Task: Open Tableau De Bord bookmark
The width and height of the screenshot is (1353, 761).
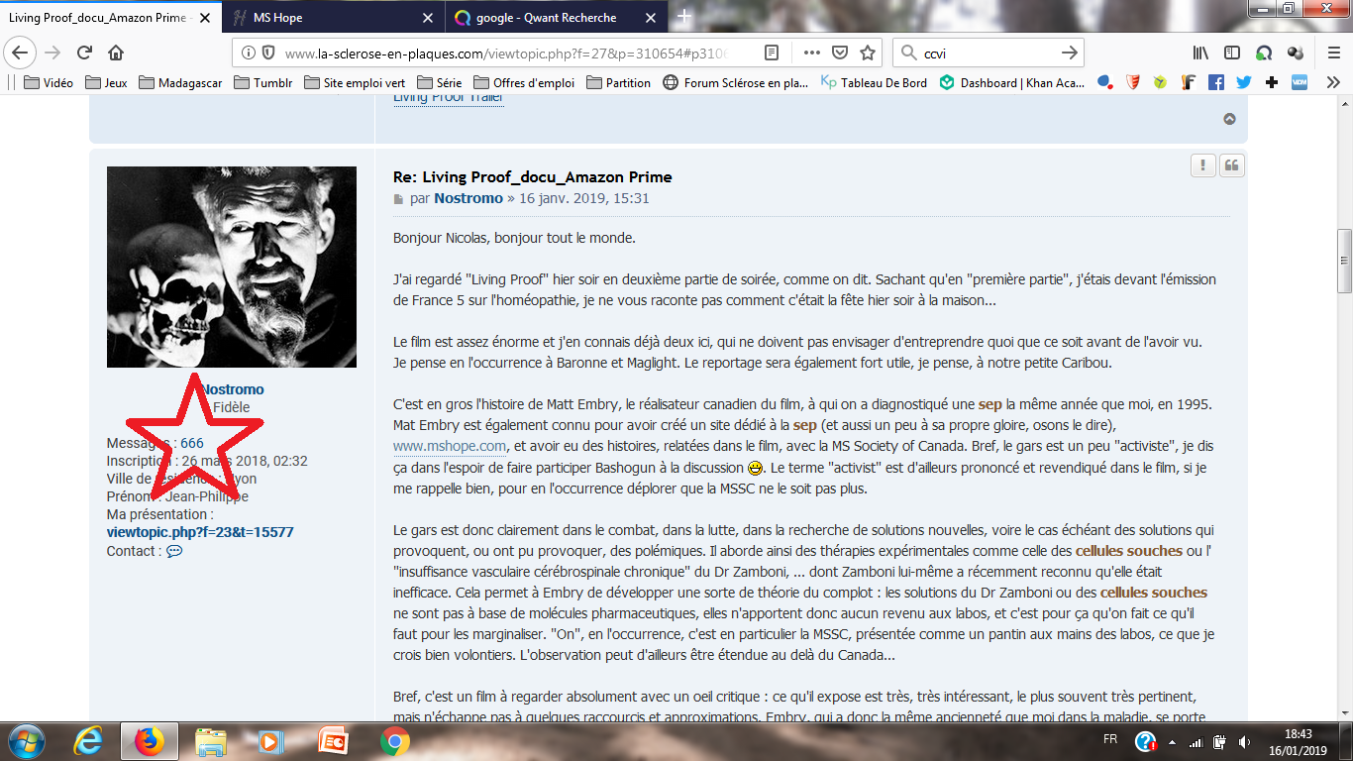Action: click(x=875, y=82)
